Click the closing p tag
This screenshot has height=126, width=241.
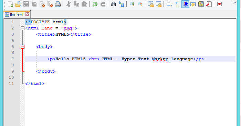coord(199,59)
